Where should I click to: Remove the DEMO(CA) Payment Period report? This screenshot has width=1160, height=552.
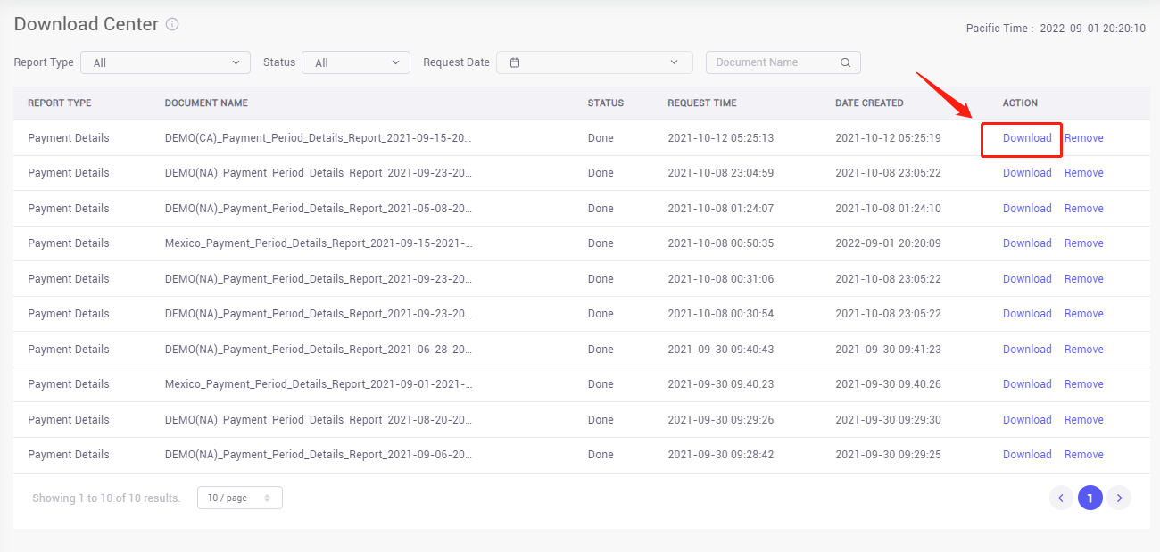[1084, 138]
